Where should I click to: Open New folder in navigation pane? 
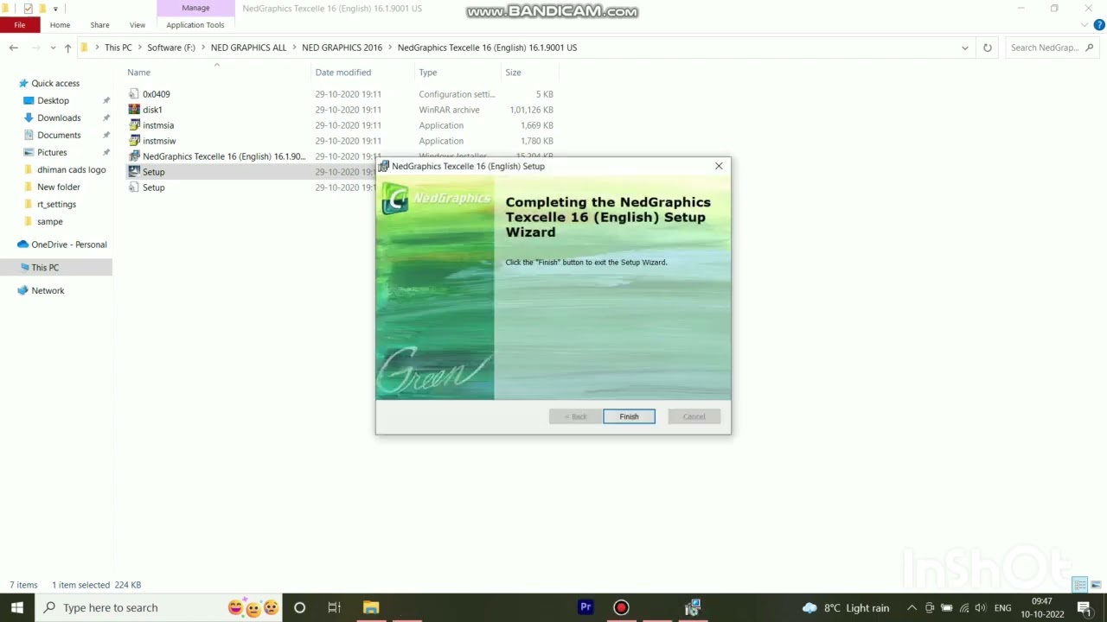tap(59, 187)
